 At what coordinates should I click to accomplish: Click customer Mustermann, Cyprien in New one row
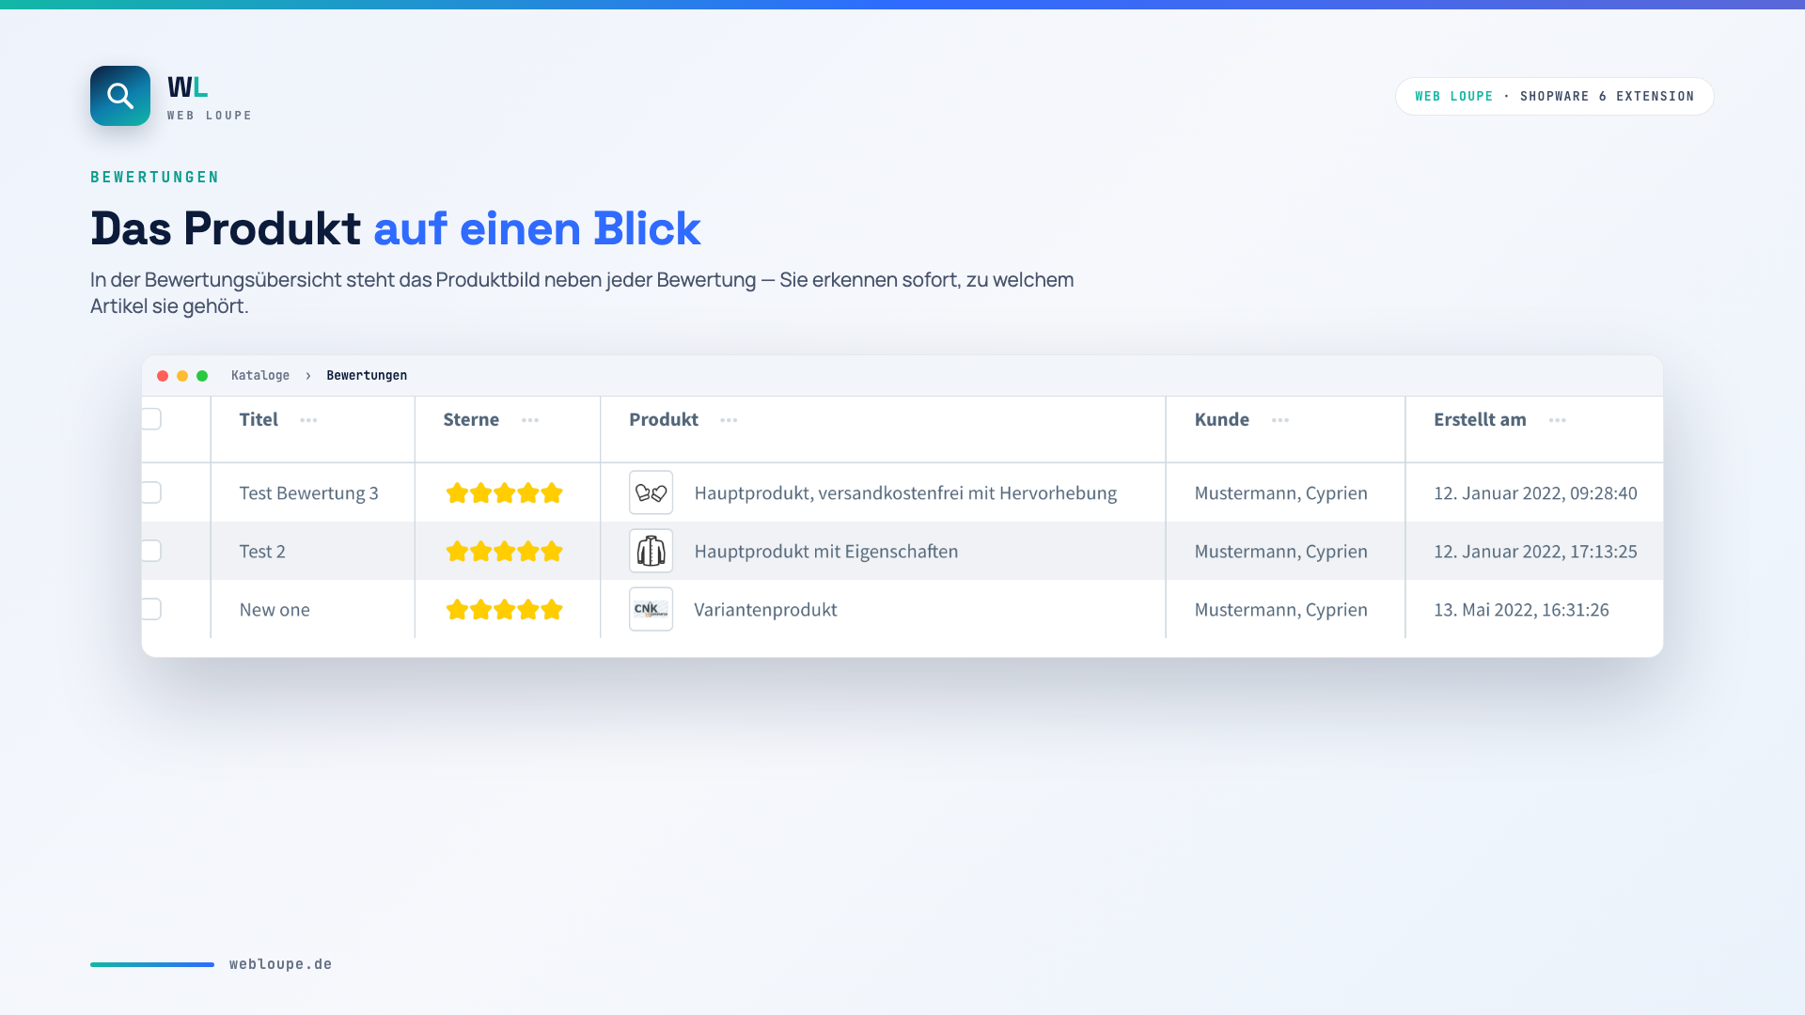[1280, 609]
